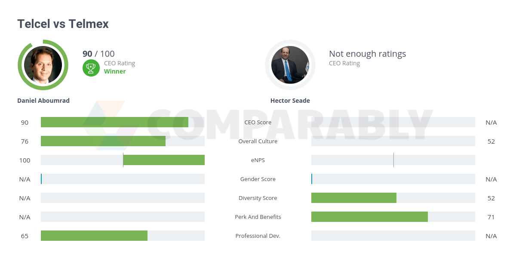Click Telmex's Diversity Score bar
The image size is (516, 258).
(353, 198)
